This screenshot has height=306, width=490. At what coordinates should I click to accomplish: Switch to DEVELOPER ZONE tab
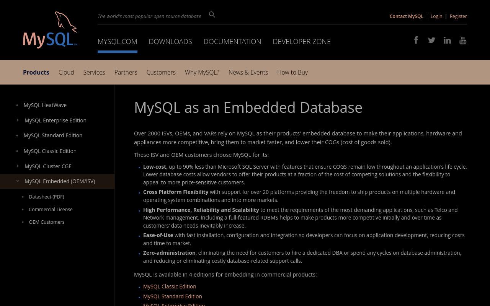pyautogui.click(x=302, y=41)
